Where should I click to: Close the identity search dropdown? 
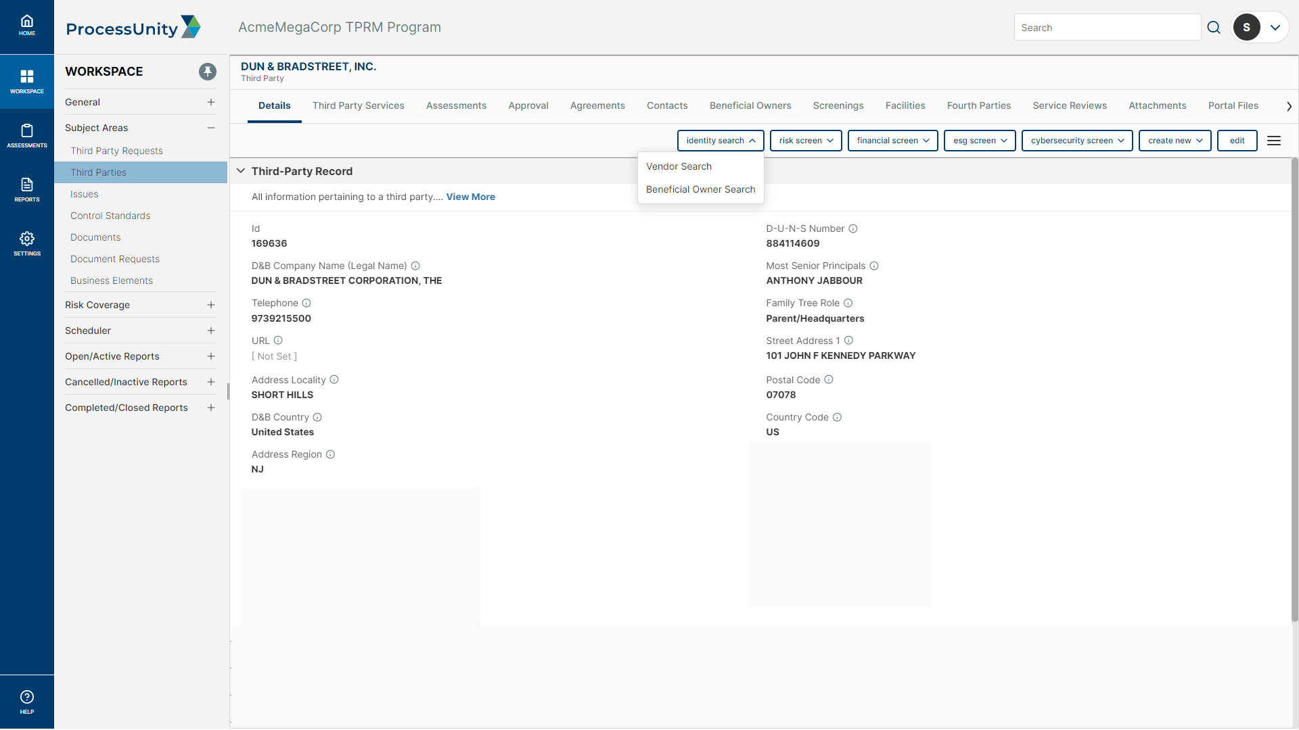point(721,141)
